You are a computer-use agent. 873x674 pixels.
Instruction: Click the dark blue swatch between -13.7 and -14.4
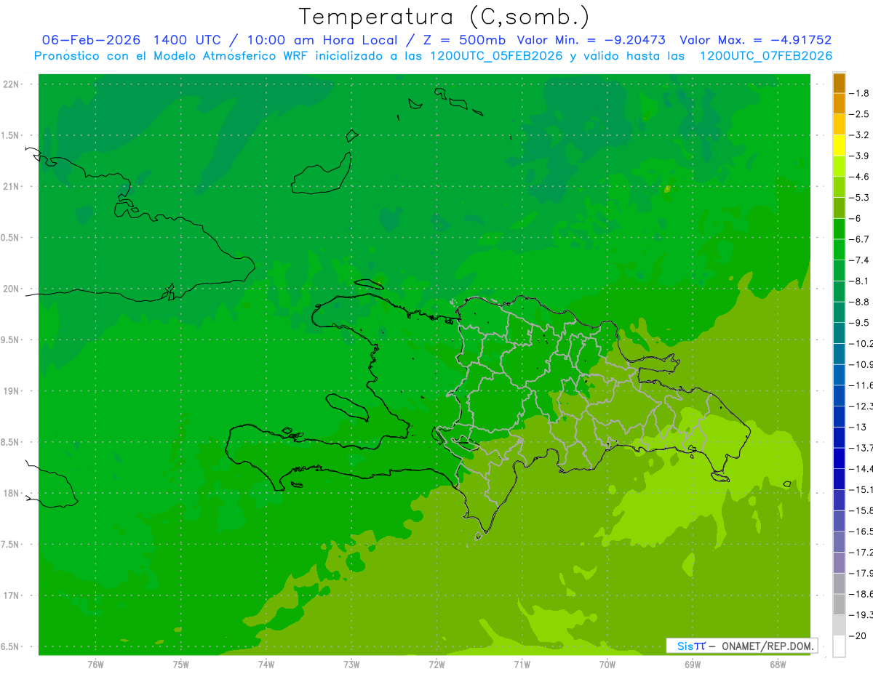click(839, 458)
